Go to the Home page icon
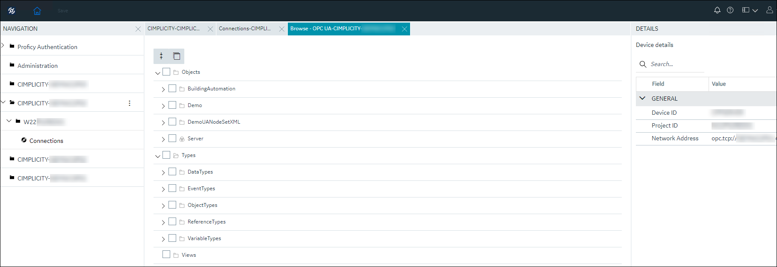777x267 pixels. tap(37, 11)
